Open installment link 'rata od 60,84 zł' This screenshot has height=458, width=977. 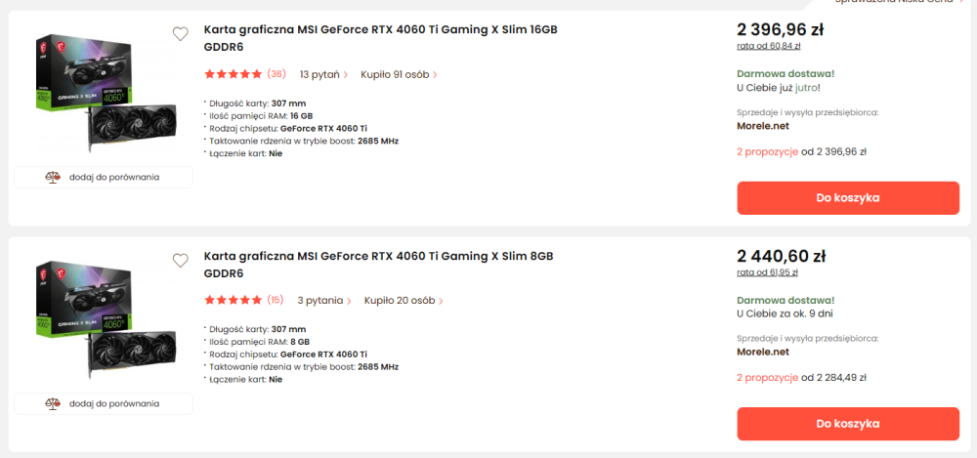[768, 45]
